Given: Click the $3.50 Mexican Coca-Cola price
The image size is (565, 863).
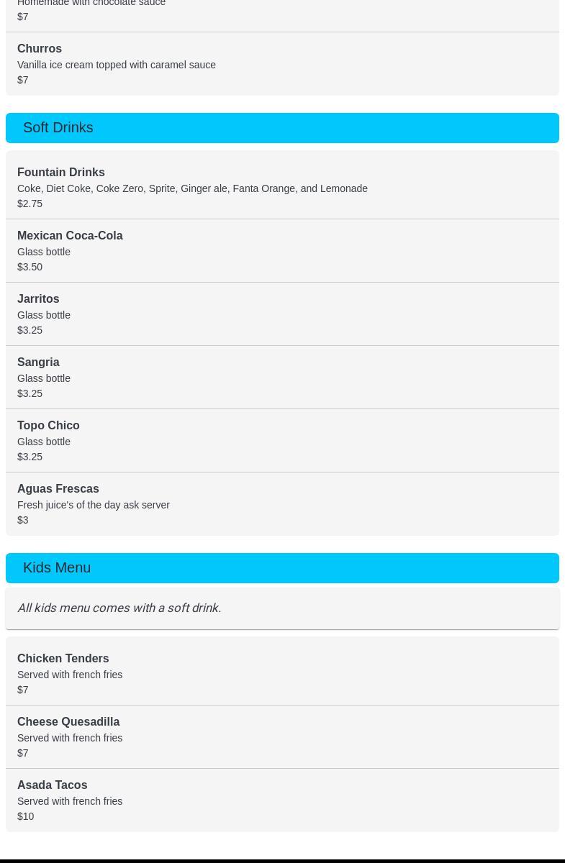Looking at the screenshot, I should 30,268.
